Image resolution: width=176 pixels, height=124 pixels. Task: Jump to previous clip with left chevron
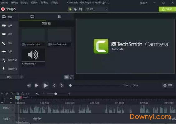(54, 86)
